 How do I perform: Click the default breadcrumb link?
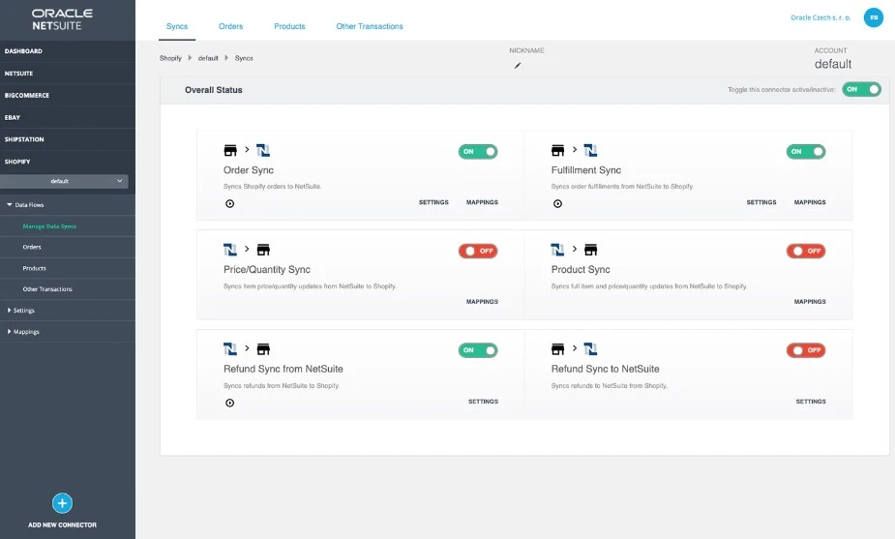pyautogui.click(x=208, y=58)
